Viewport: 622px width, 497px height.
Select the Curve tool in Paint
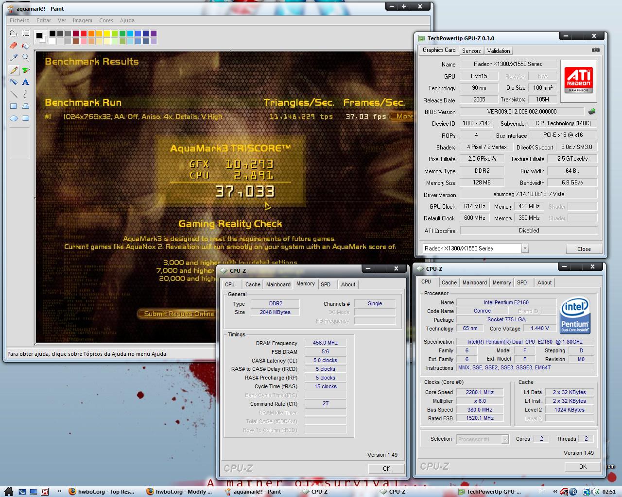[26, 94]
